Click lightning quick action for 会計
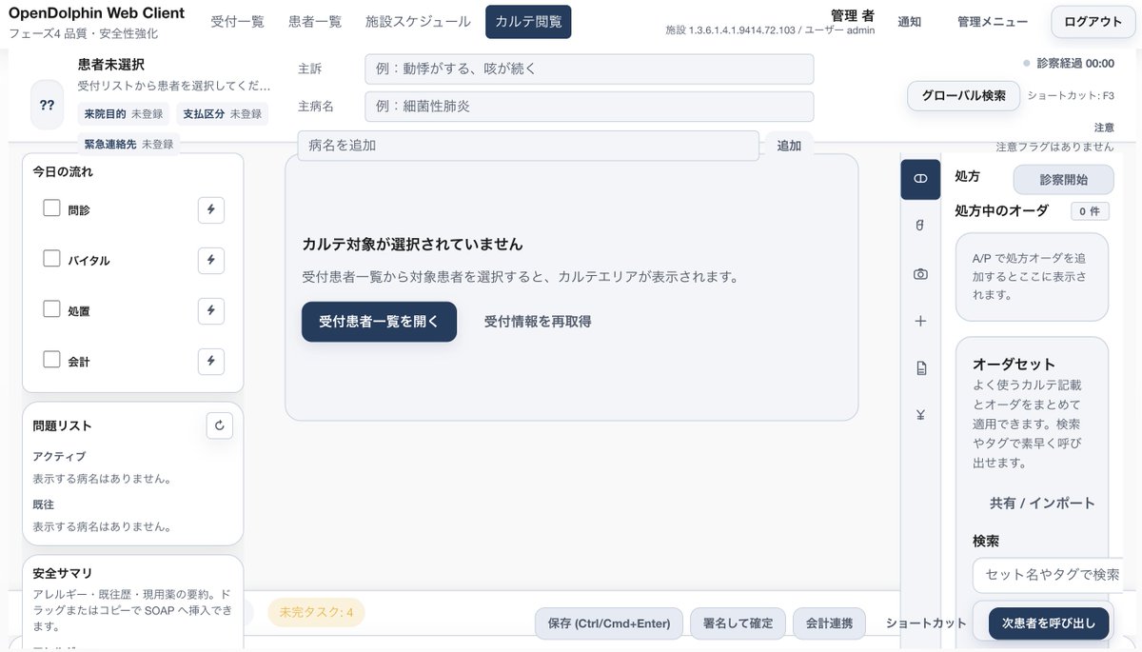The image size is (1142, 652). coord(211,361)
